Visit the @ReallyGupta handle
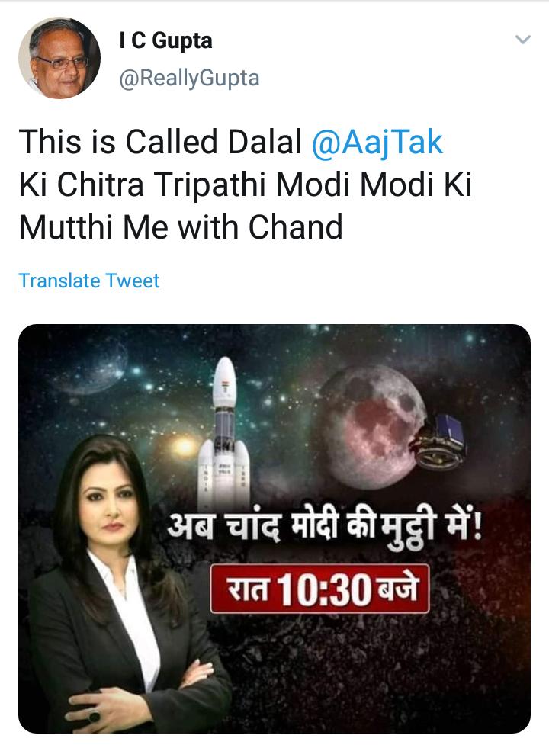Screen dimensions: 549x748 (x=189, y=79)
